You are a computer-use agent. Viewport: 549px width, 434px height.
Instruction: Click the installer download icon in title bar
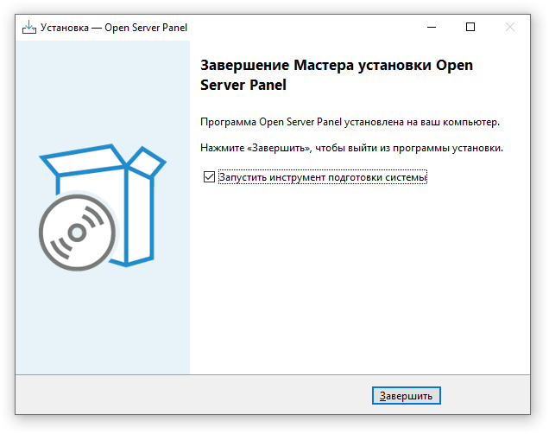click(29, 28)
